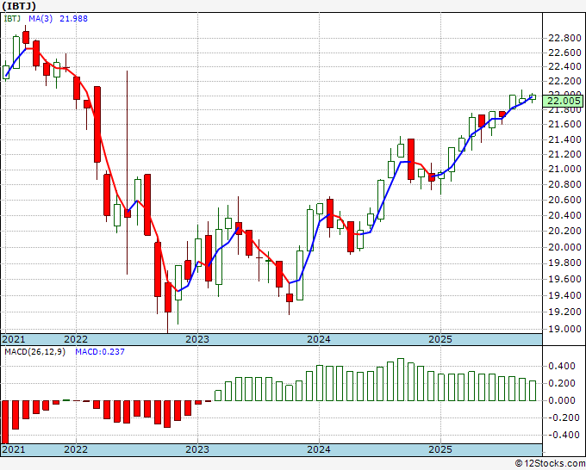Click the 0.400 MACD axis label
Image resolution: width=586 pixels, height=470 pixels.
[x=562, y=366]
